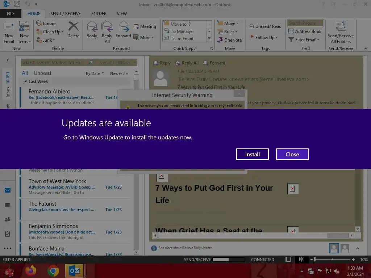Viewport: 371px width, 278px height.
Task: Click the Ignore conversation icon
Action: tap(39, 24)
